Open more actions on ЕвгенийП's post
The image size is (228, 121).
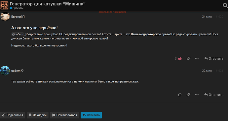pyautogui.click(x=197, y=58)
